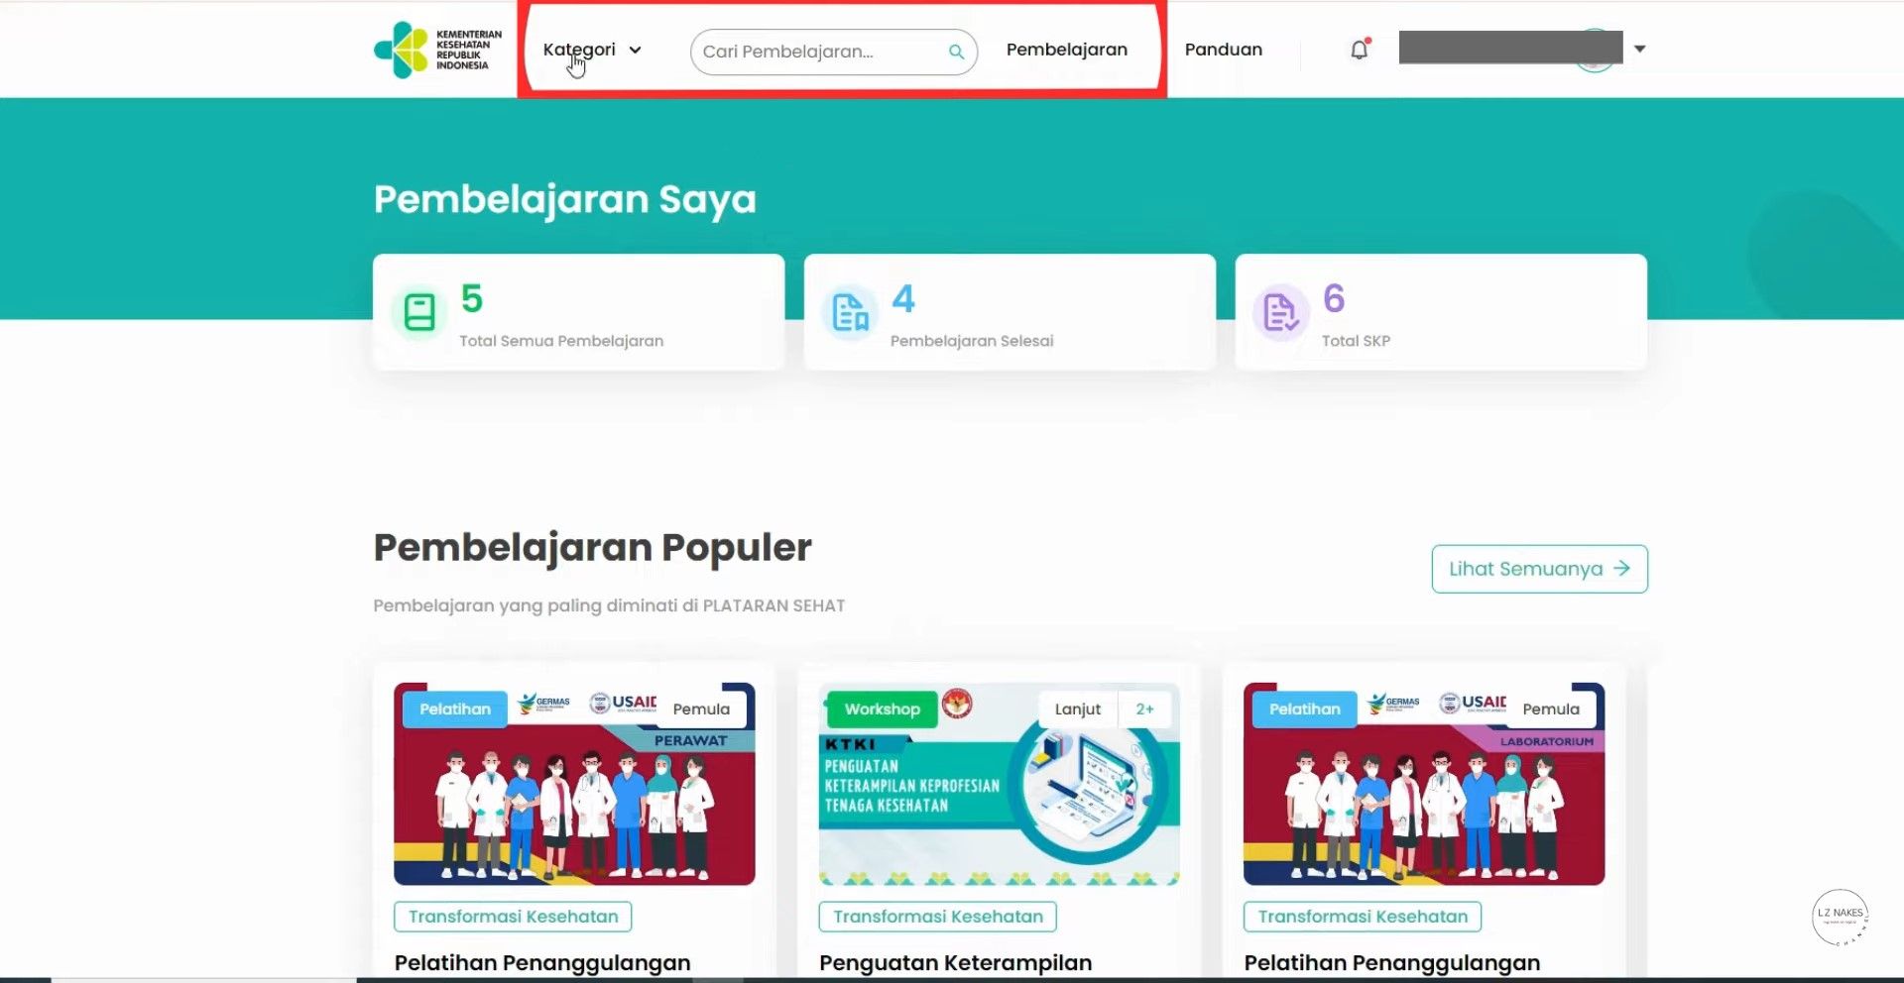This screenshot has height=983, width=1904.
Task: Open the Penguatan Keterampilan course title
Action: (956, 962)
